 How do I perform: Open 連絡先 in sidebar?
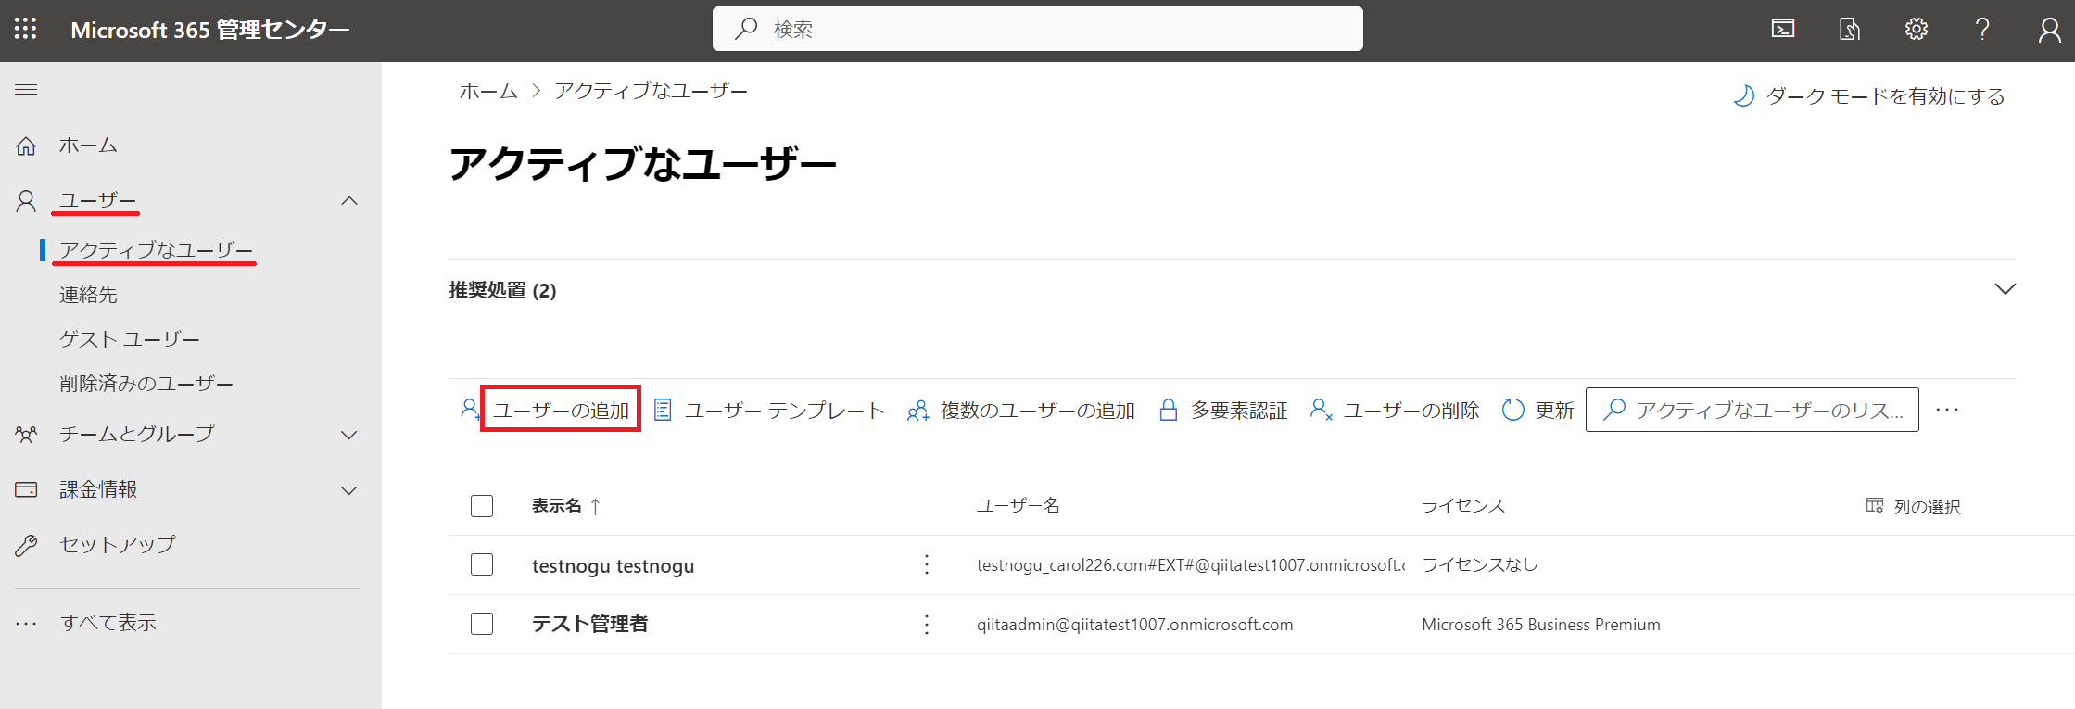(x=88, y=295)
